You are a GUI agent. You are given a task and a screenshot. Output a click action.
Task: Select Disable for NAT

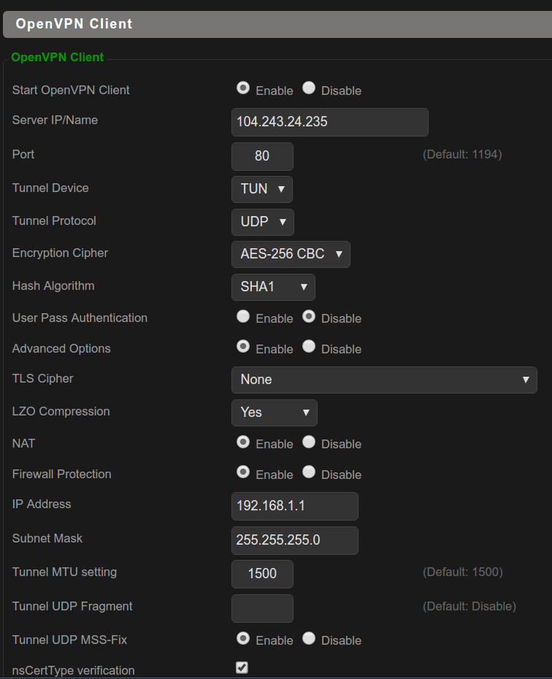pos(309,442)
